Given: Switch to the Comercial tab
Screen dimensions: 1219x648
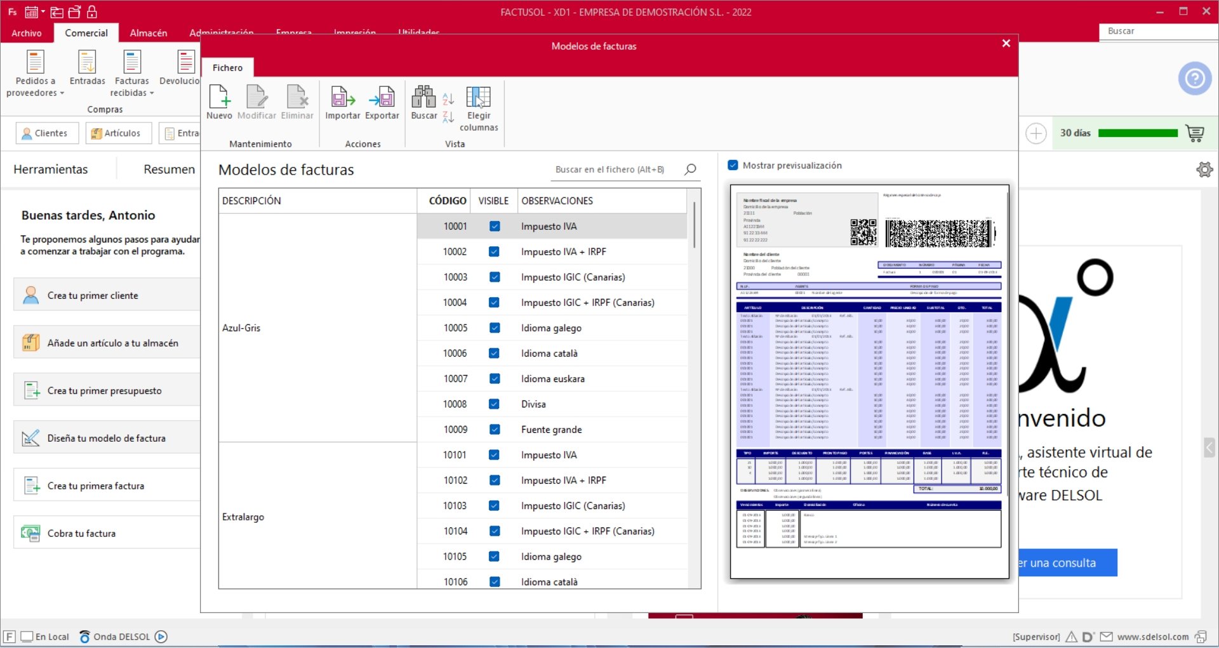Looking at the screenshot, I should click(x=86, y=33).
